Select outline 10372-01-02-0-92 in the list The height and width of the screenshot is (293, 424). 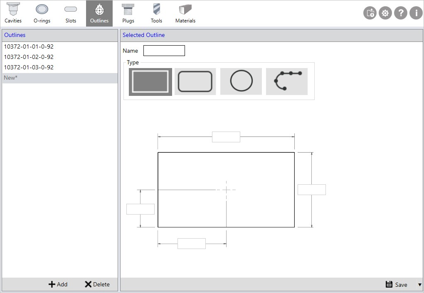click(29, 57)
